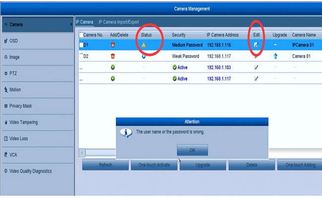Select IP address 192.168.1.103
Screen dimensions: 322x198
pos(219,67)
